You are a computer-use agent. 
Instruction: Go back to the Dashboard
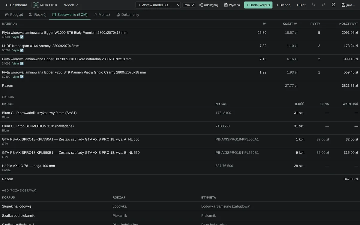tap(16, 5)
